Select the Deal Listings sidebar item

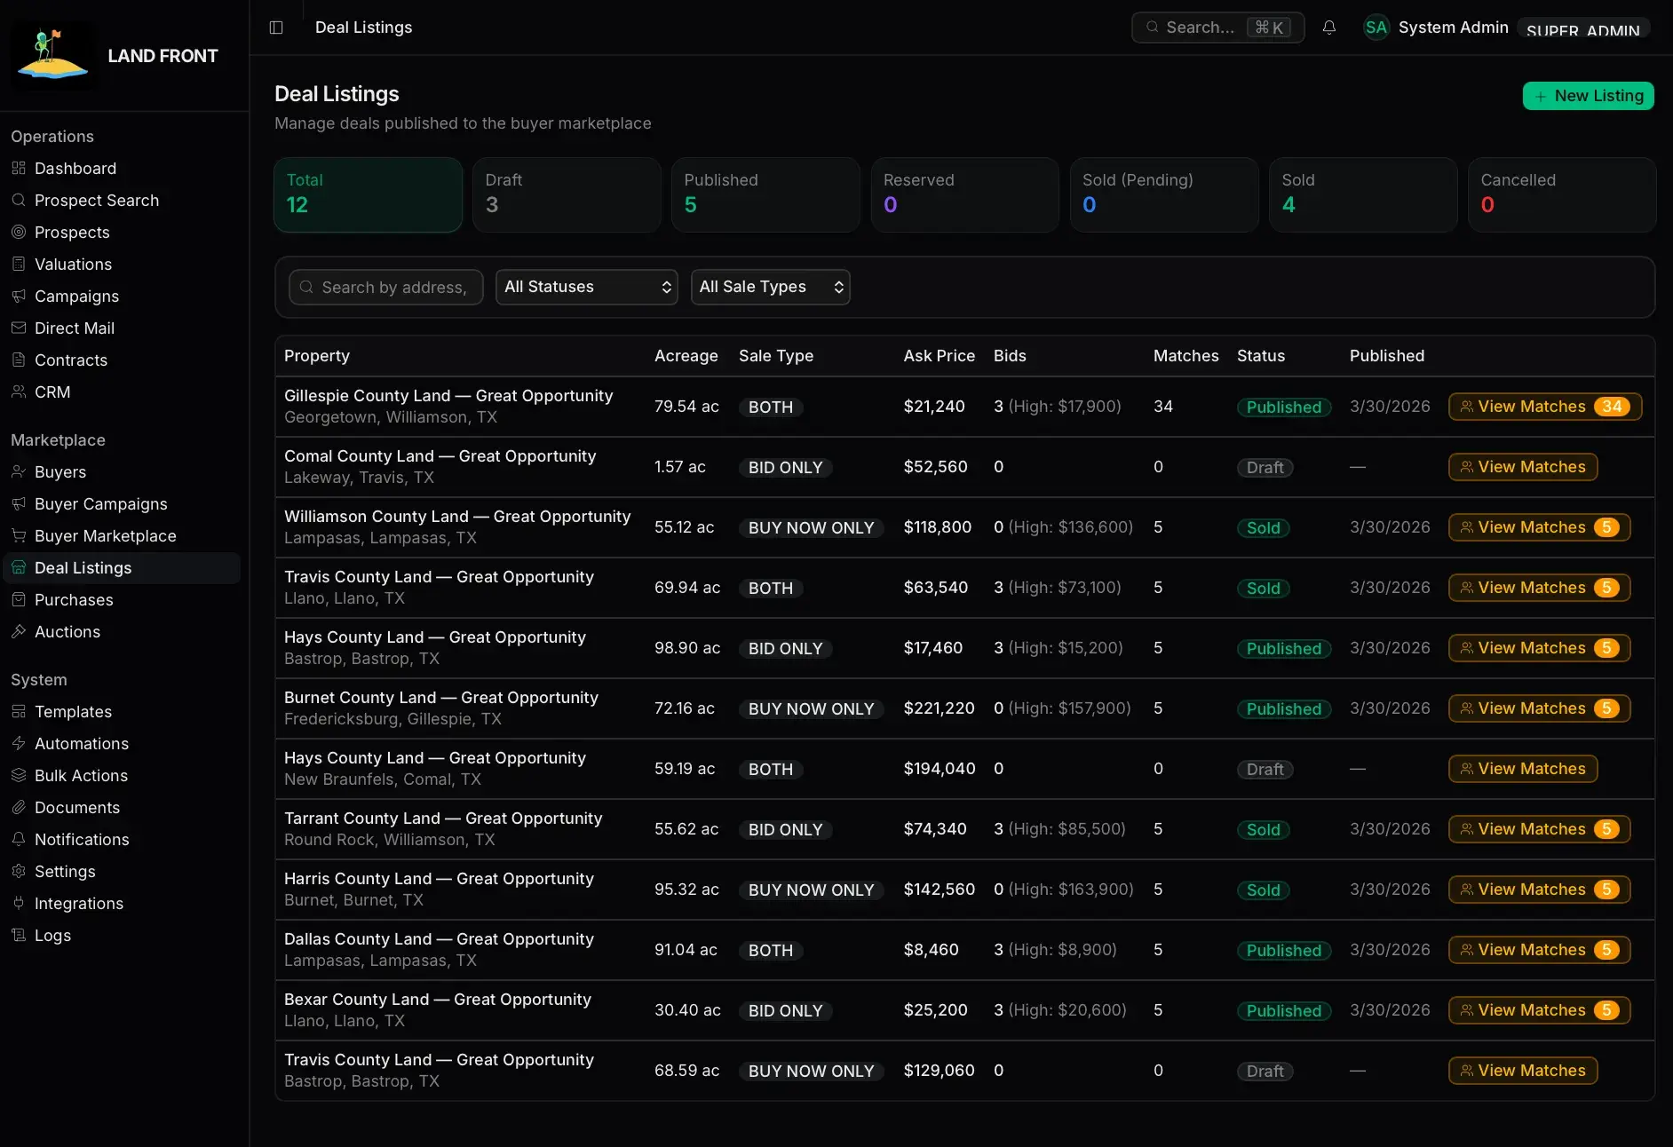[121, 568]
